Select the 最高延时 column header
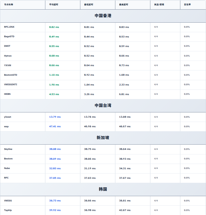The height and width of the screenshot is (215, 206). pos(124,5)
